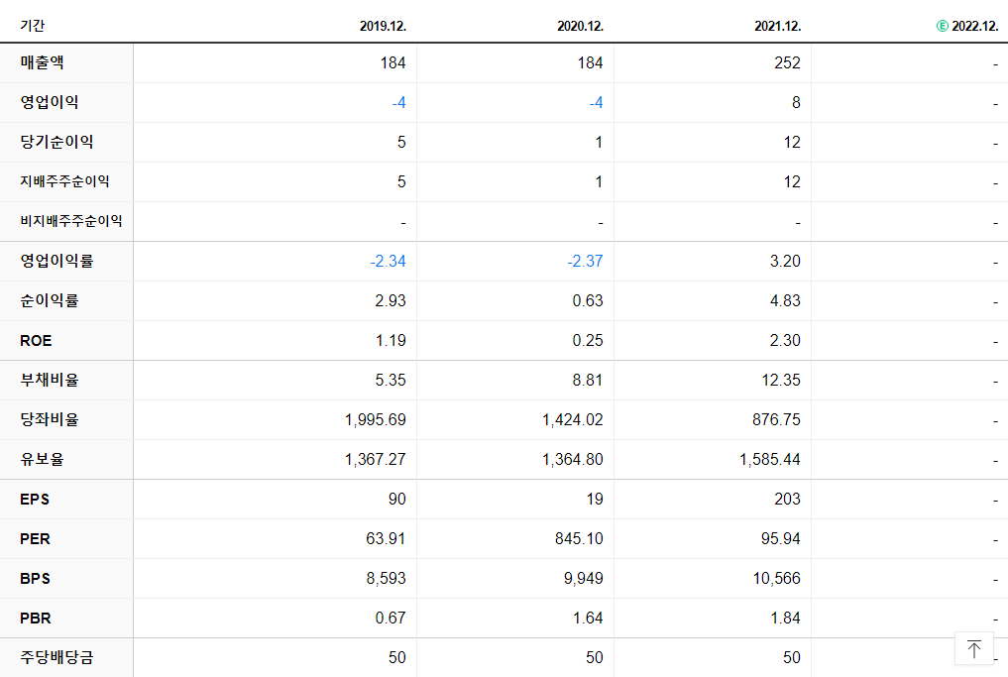
Task: Click the 부채비율 row label
Action: pos(50,380)
